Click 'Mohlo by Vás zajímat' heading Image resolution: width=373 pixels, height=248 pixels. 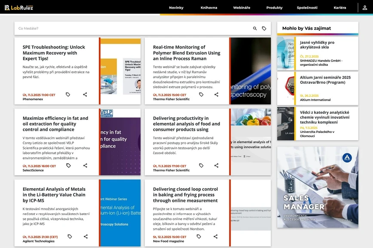pos(306,28)
